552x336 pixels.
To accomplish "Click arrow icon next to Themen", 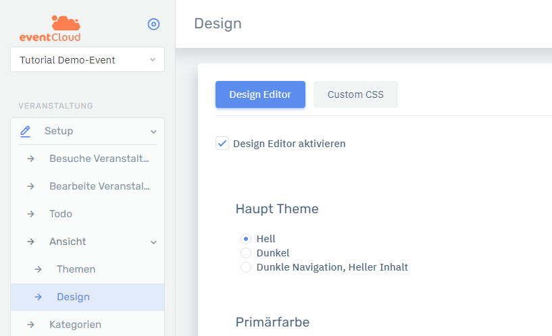I will tap(38, 270).
